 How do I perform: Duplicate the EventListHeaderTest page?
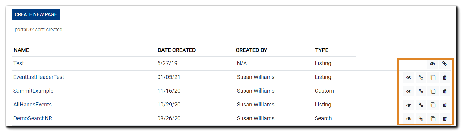tap(433, 78)
